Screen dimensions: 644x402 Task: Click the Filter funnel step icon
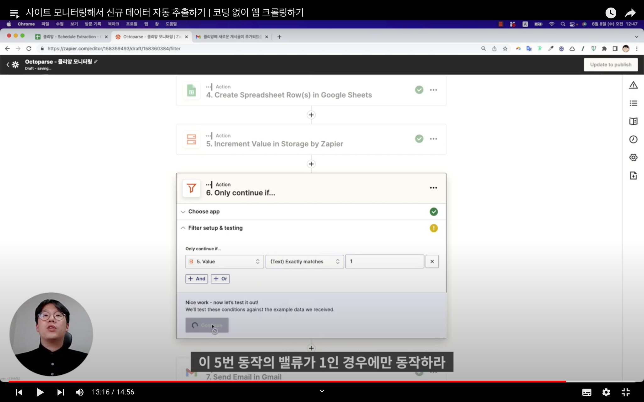point(191,188)
